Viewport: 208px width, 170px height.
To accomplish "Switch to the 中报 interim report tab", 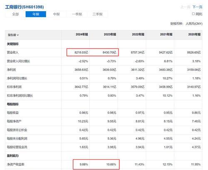I will click(56, 14).
